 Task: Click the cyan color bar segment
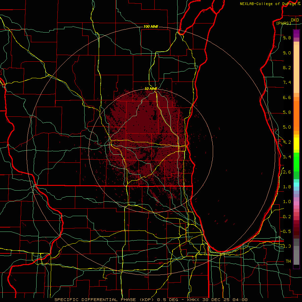pos(296,184)
